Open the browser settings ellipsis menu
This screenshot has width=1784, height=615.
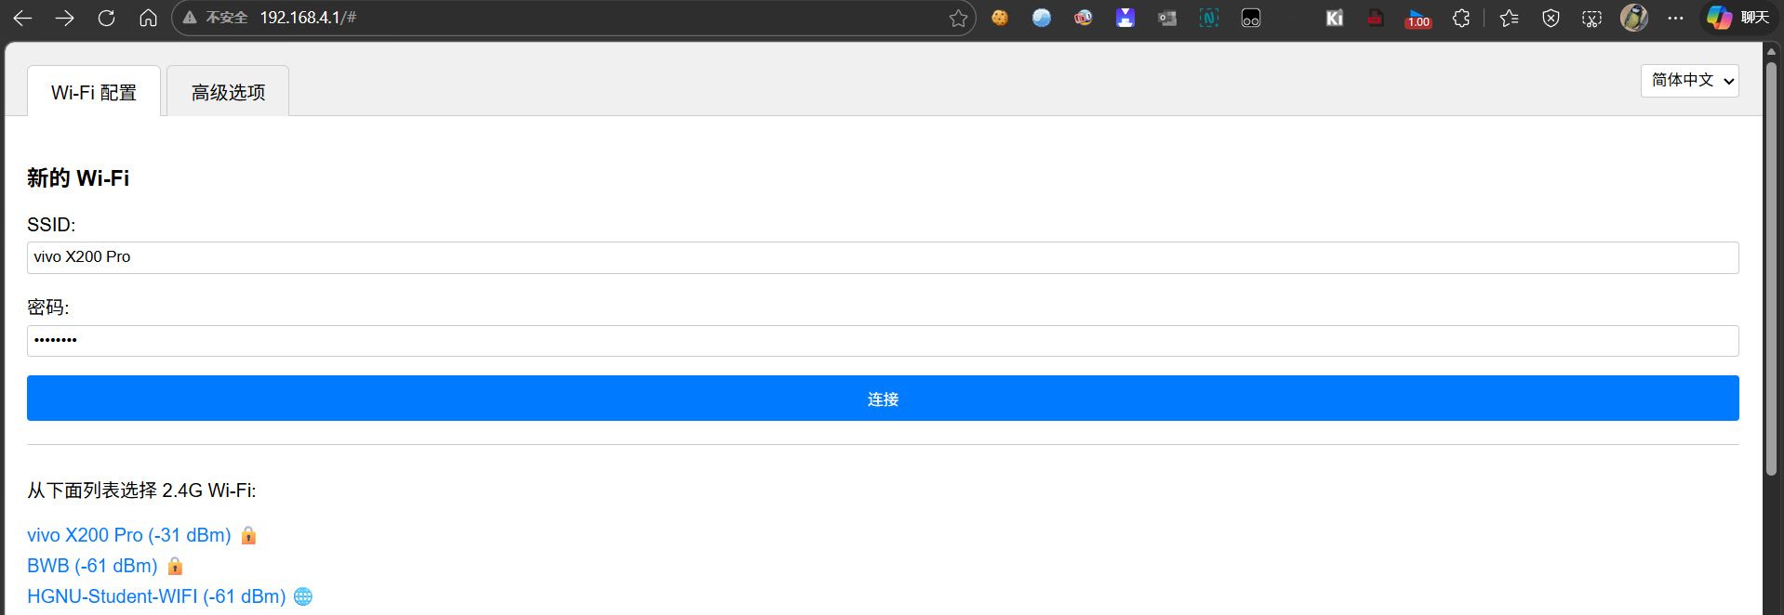point(1676,18)
